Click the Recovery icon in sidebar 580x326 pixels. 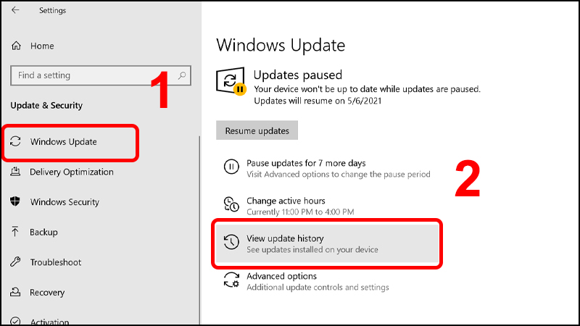pos(15,292)
